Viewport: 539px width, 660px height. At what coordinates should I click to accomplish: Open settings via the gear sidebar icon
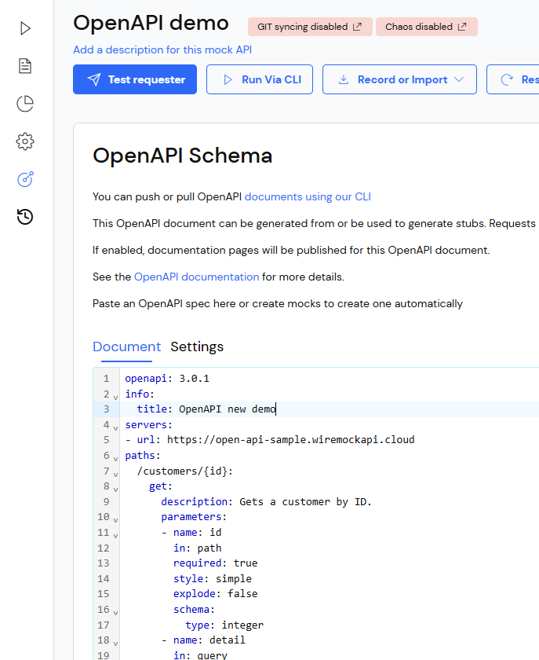pyautogui.click(x=24, y=141)
